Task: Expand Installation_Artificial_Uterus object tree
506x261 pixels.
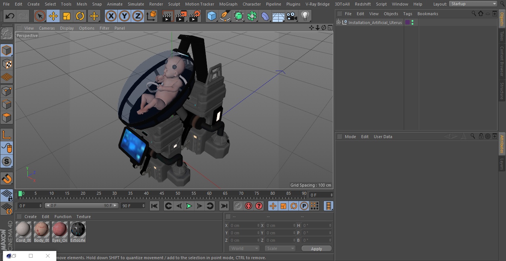Action: 338,23
